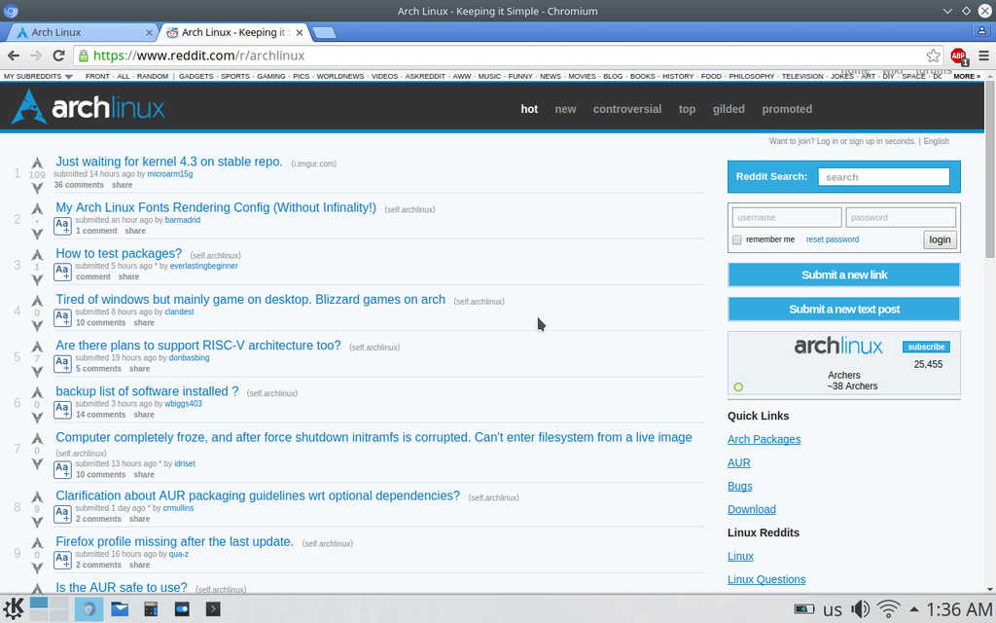
Task: Go back with the back arrow
Action: point(13,56)
